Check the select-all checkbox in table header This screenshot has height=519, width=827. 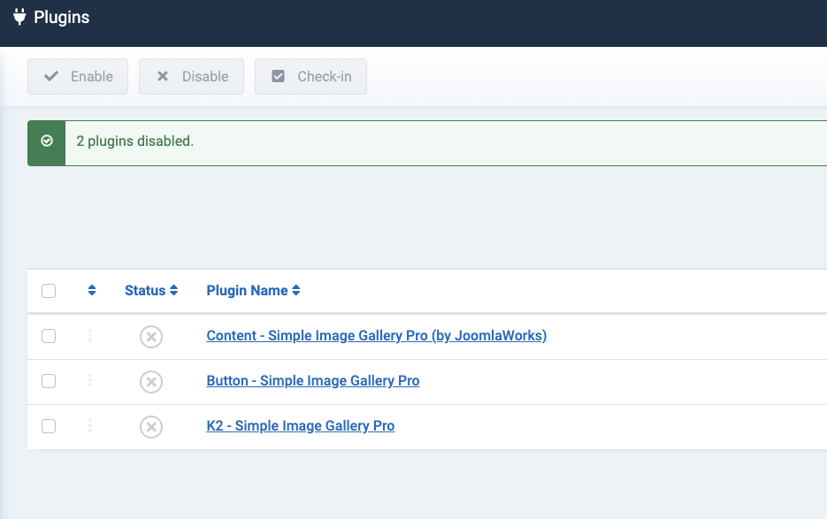(x=49, y=291)
